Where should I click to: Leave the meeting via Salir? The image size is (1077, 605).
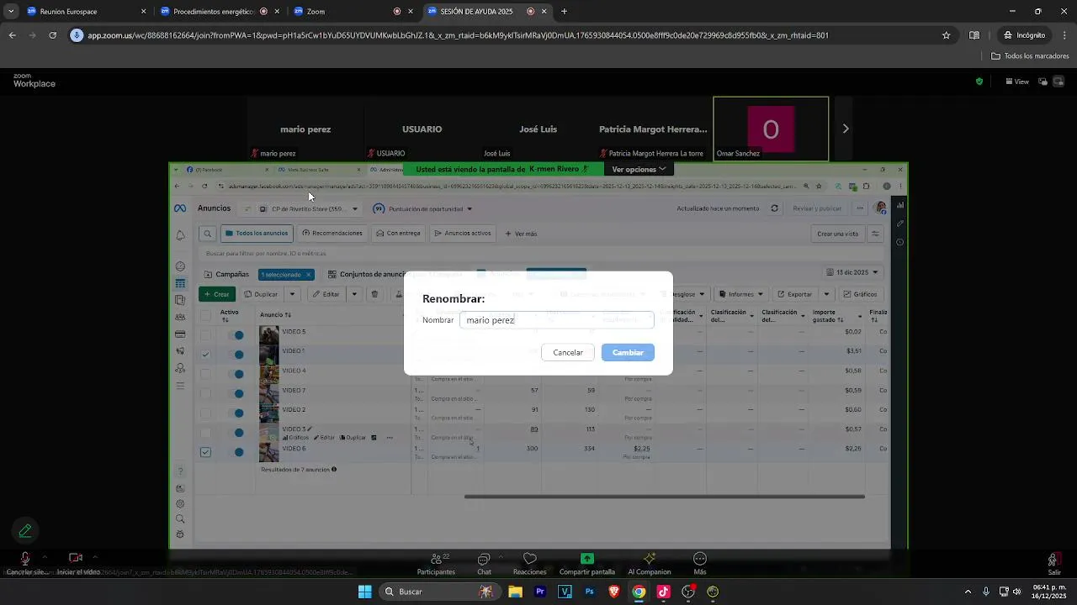point(1054,564)
